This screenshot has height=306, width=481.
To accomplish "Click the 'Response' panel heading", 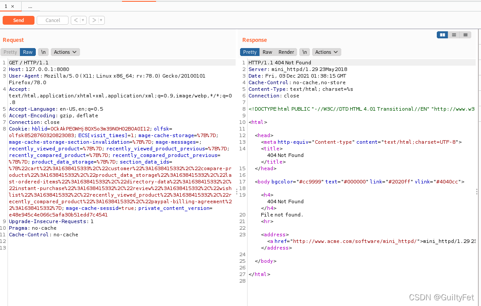I will [255, 40].
